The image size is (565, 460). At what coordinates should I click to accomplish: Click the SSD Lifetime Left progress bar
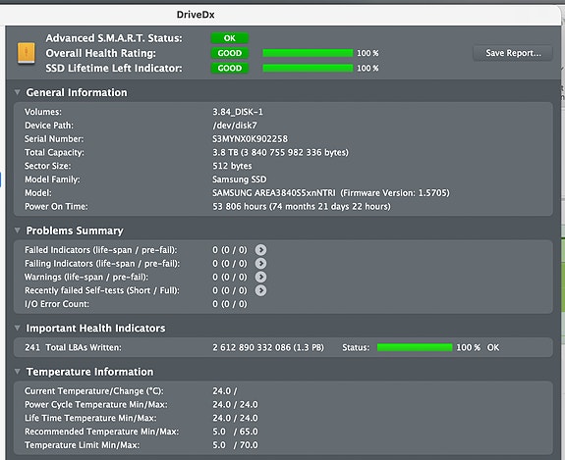click(308, 68)
